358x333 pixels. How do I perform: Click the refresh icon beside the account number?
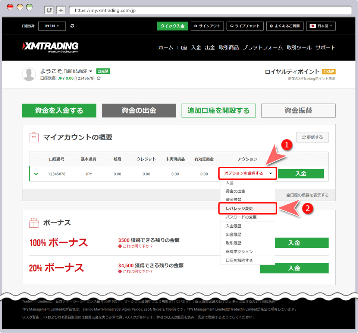click(99, 79)
